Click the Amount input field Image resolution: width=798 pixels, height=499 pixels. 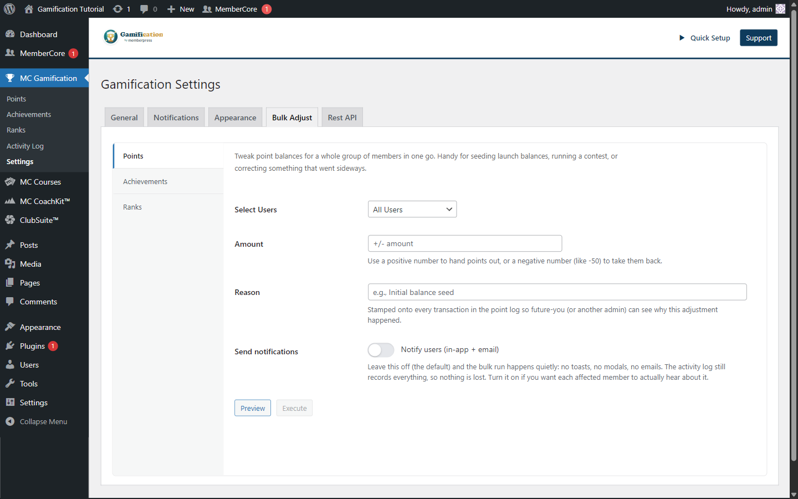click(x=465, y=243)
